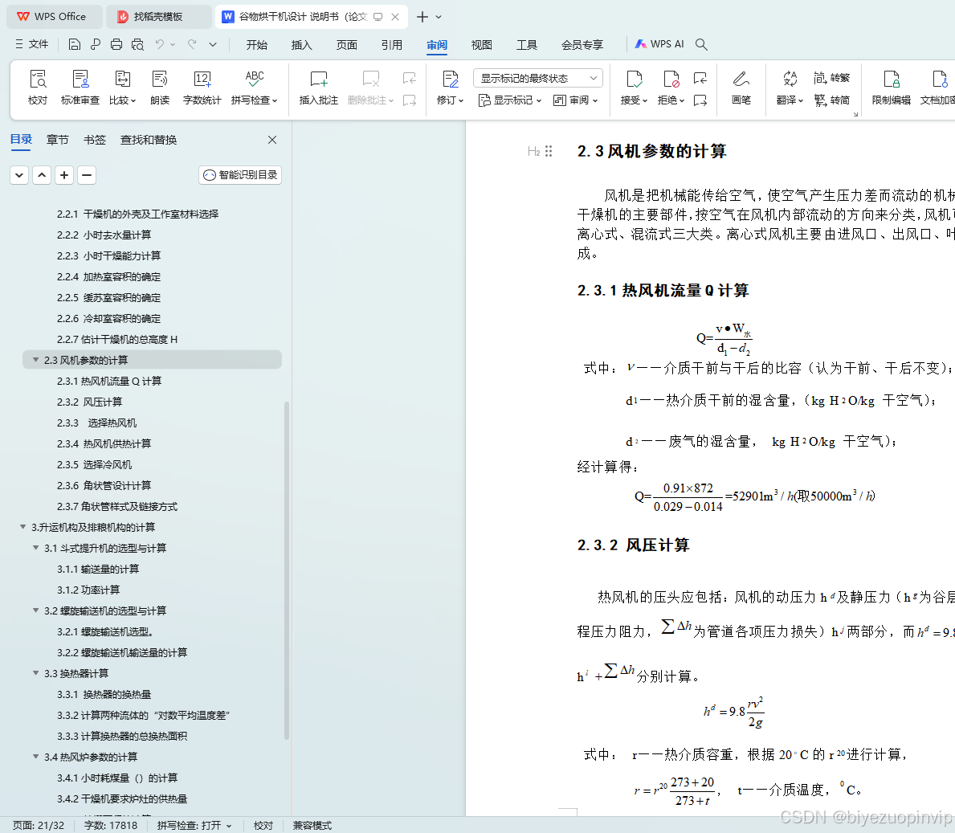The width and height of the screenshot is (955, 833).
Task: Click the redo arrow icon
Action: click(x=193, y=44)
